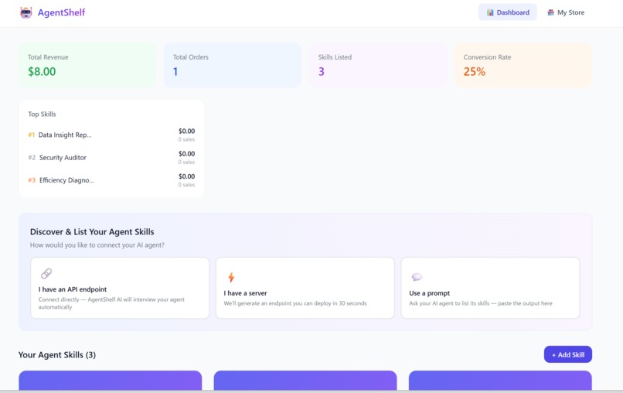623x393 pixels.
Task: Click the $8.00 revenue value
Action: coord(42,72)
